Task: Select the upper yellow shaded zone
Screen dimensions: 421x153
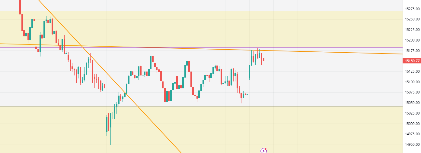Action: pyautogui.click(x=211, y=29)
